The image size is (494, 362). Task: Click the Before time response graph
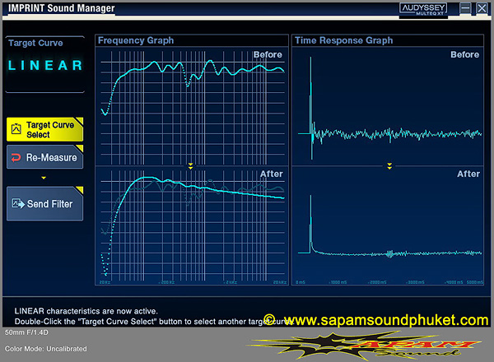click(x=388, y=106)
